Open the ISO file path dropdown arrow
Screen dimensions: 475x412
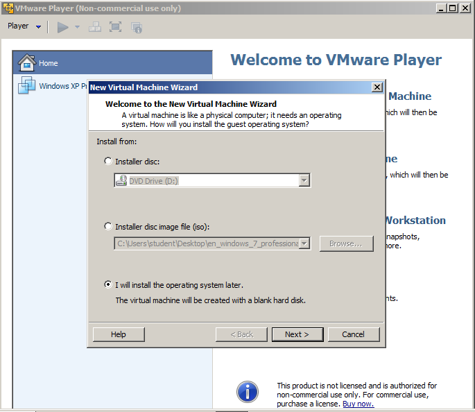(x=304, y=243)
